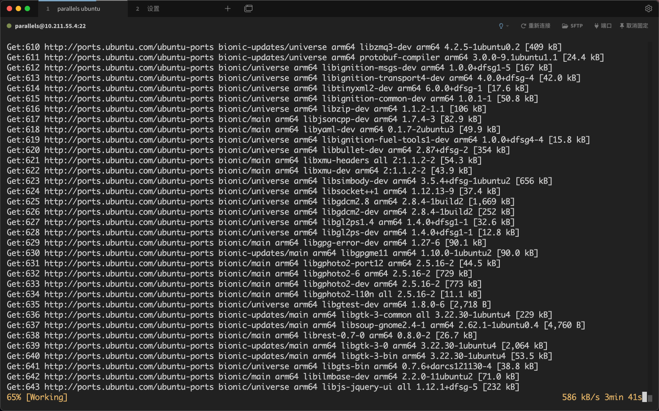659x411 pixels.
Task: Click the Get:630 libgpgme11 line
Action: pyautogui.click(x=273, y=253)
